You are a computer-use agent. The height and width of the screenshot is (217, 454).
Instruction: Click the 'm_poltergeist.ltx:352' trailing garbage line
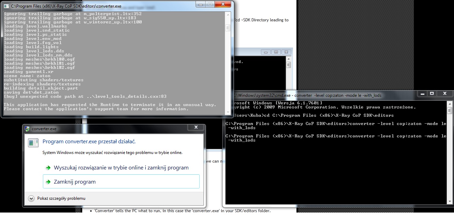73,14
